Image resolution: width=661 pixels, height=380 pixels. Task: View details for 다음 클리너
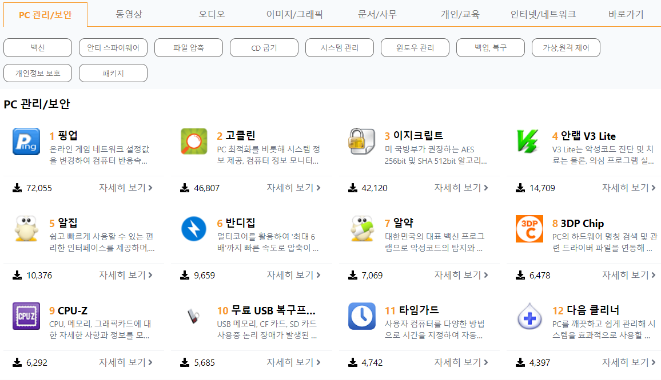click(x=629, y=362)
